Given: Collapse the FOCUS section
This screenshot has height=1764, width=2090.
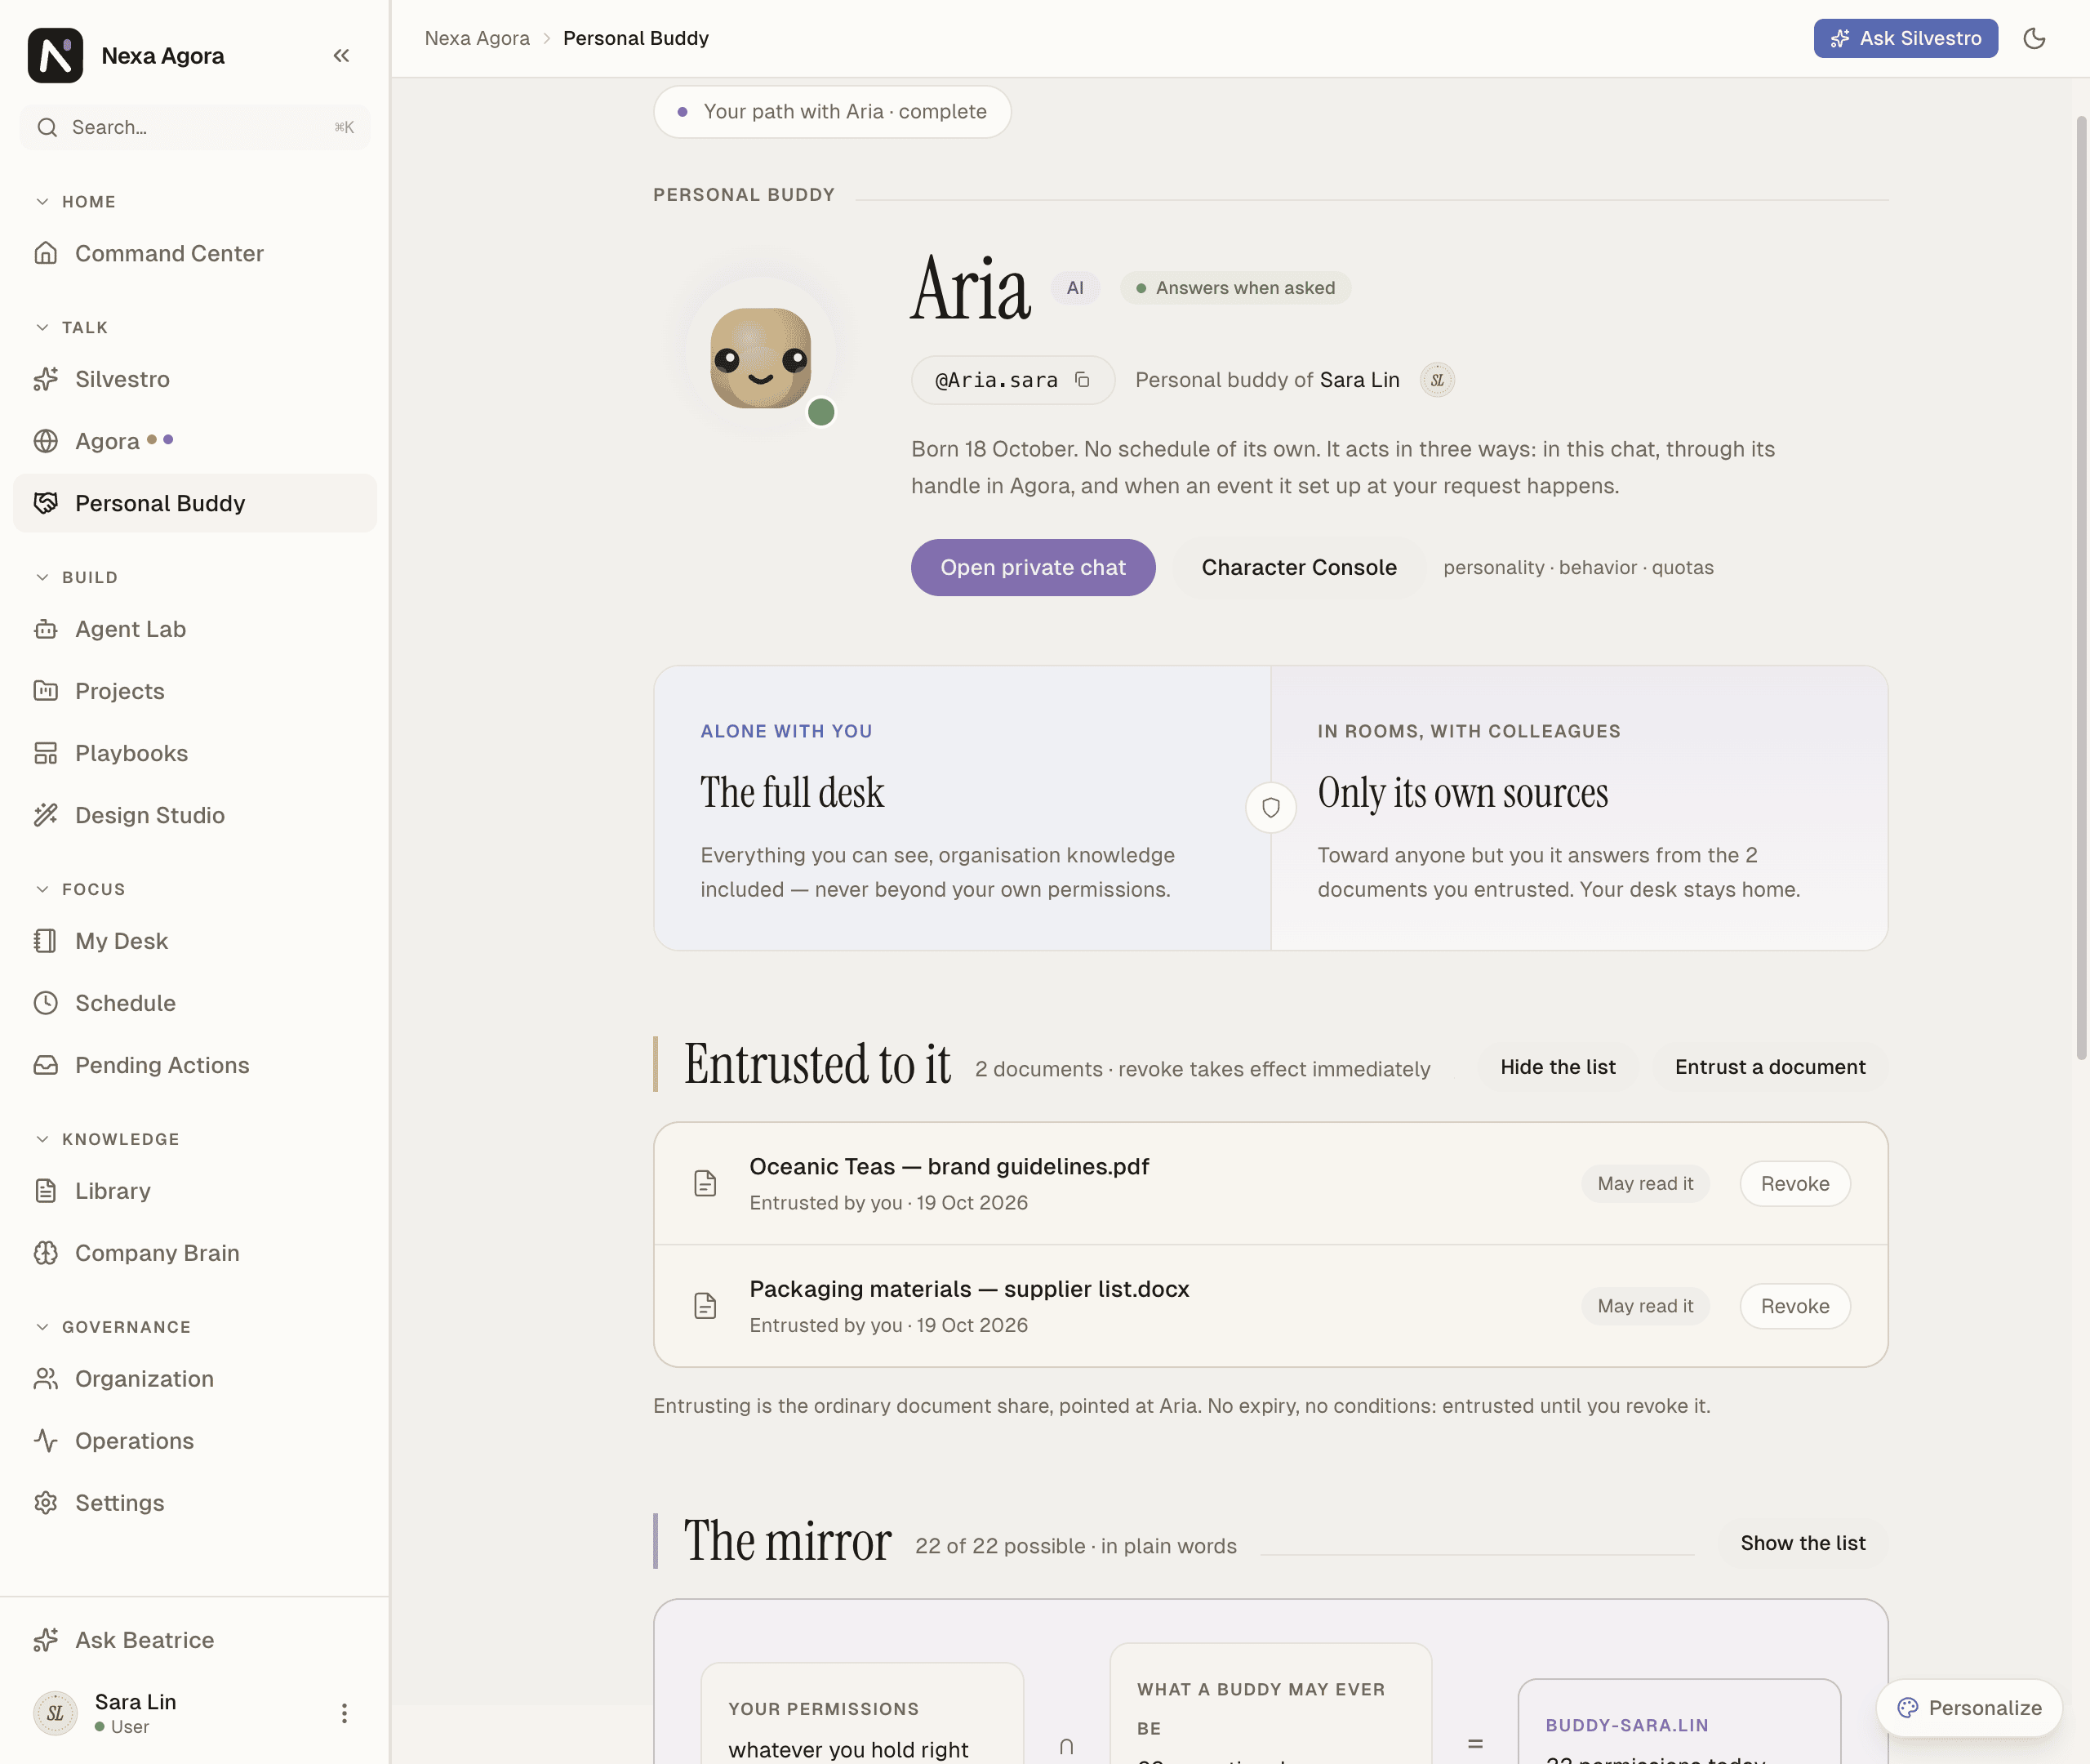Looking at the screenshot, I should [x=80, y=890].
